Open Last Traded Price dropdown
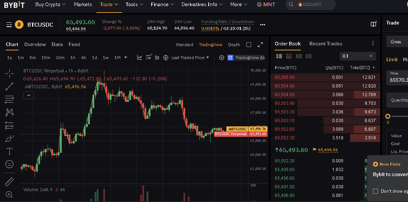This screenshot has height=202, width=408. pyautogui.click(x=190, y=58)
